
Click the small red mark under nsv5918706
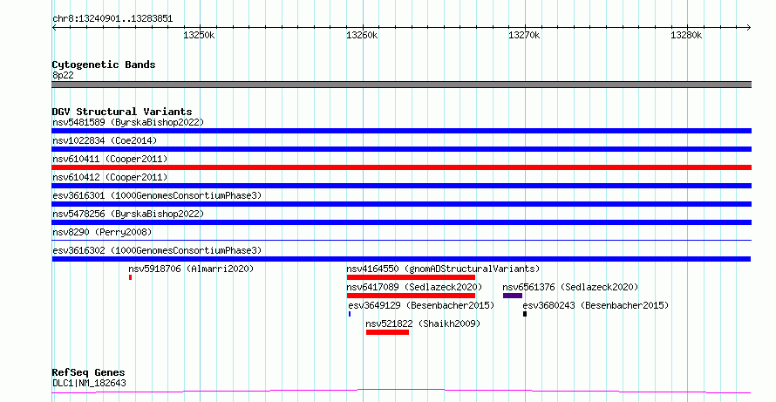point(130,277)
